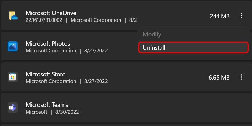The image size is (252, 126).
Task: Select the Microsoft Teams app name
Action: 47,105
